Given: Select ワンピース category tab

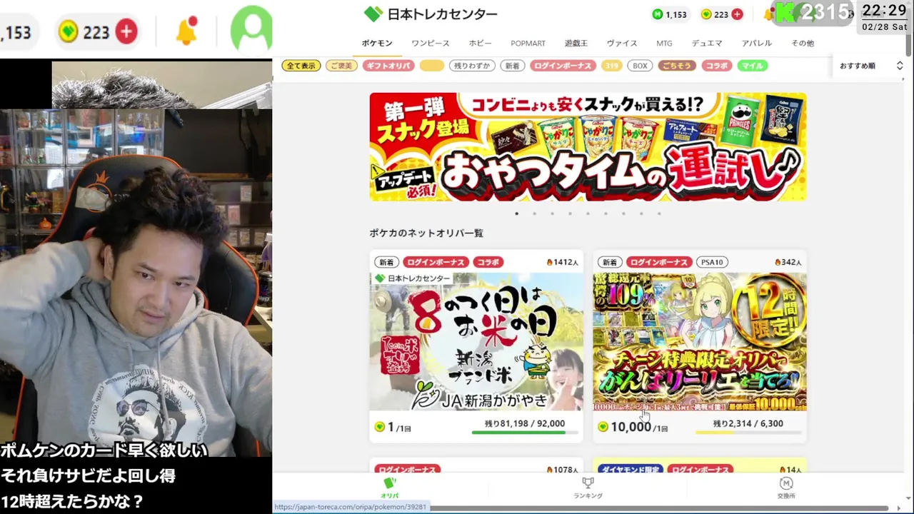Looking at the screenshot, I should pyautogui.click(x=431, y=43).
